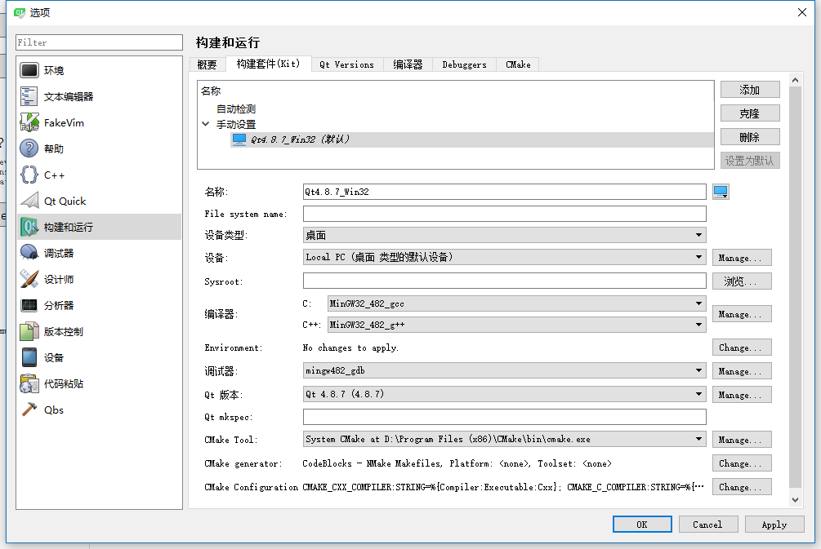Open the Qt Quick category
The height and width of the screenshot is (549, 821).
[x=99, y=201]
